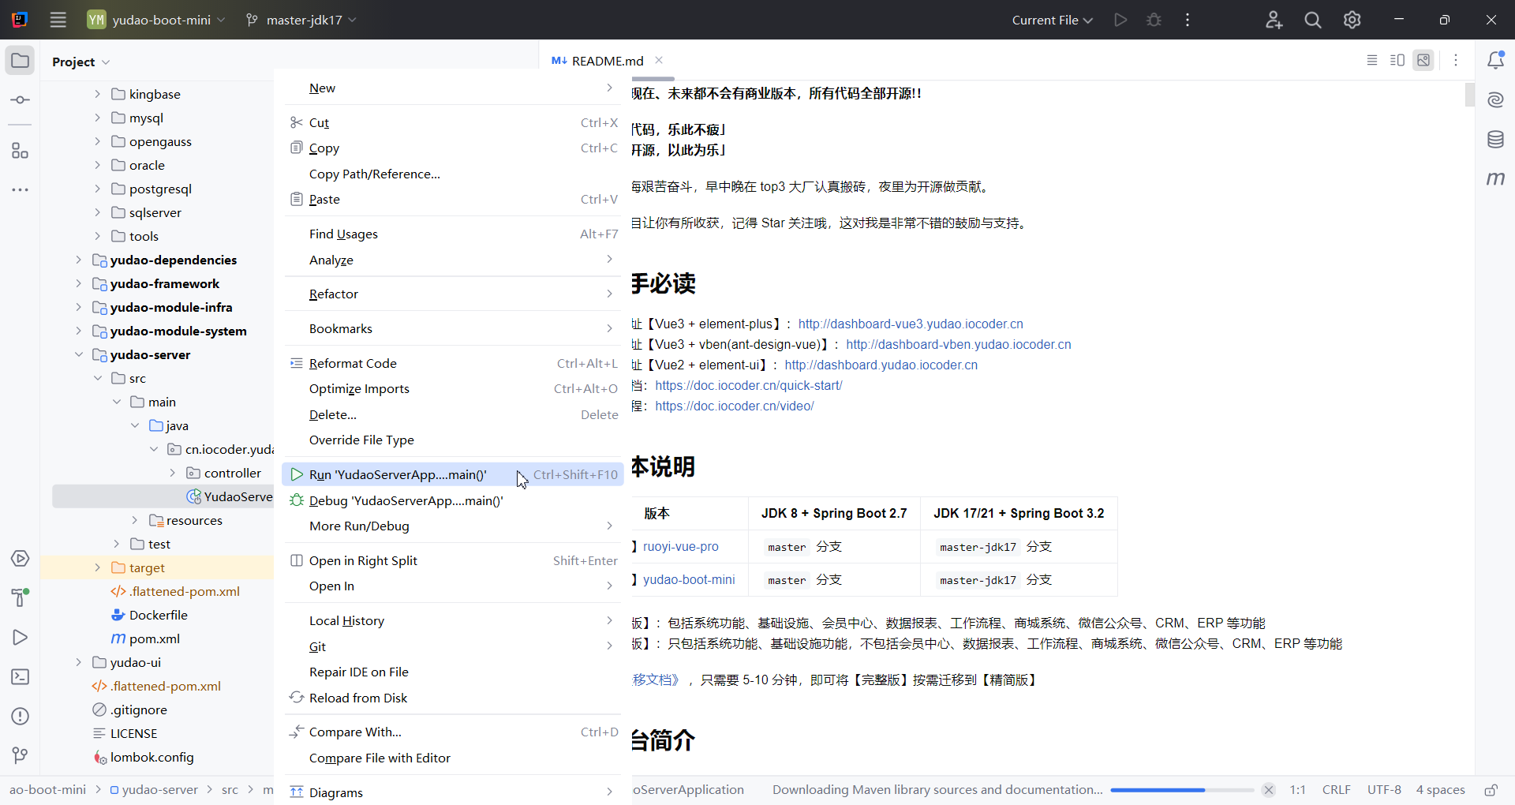The height and width of the screenshot is (805, 1515).
Task: Open the Refactor submenu
Action: pos(453,294)
